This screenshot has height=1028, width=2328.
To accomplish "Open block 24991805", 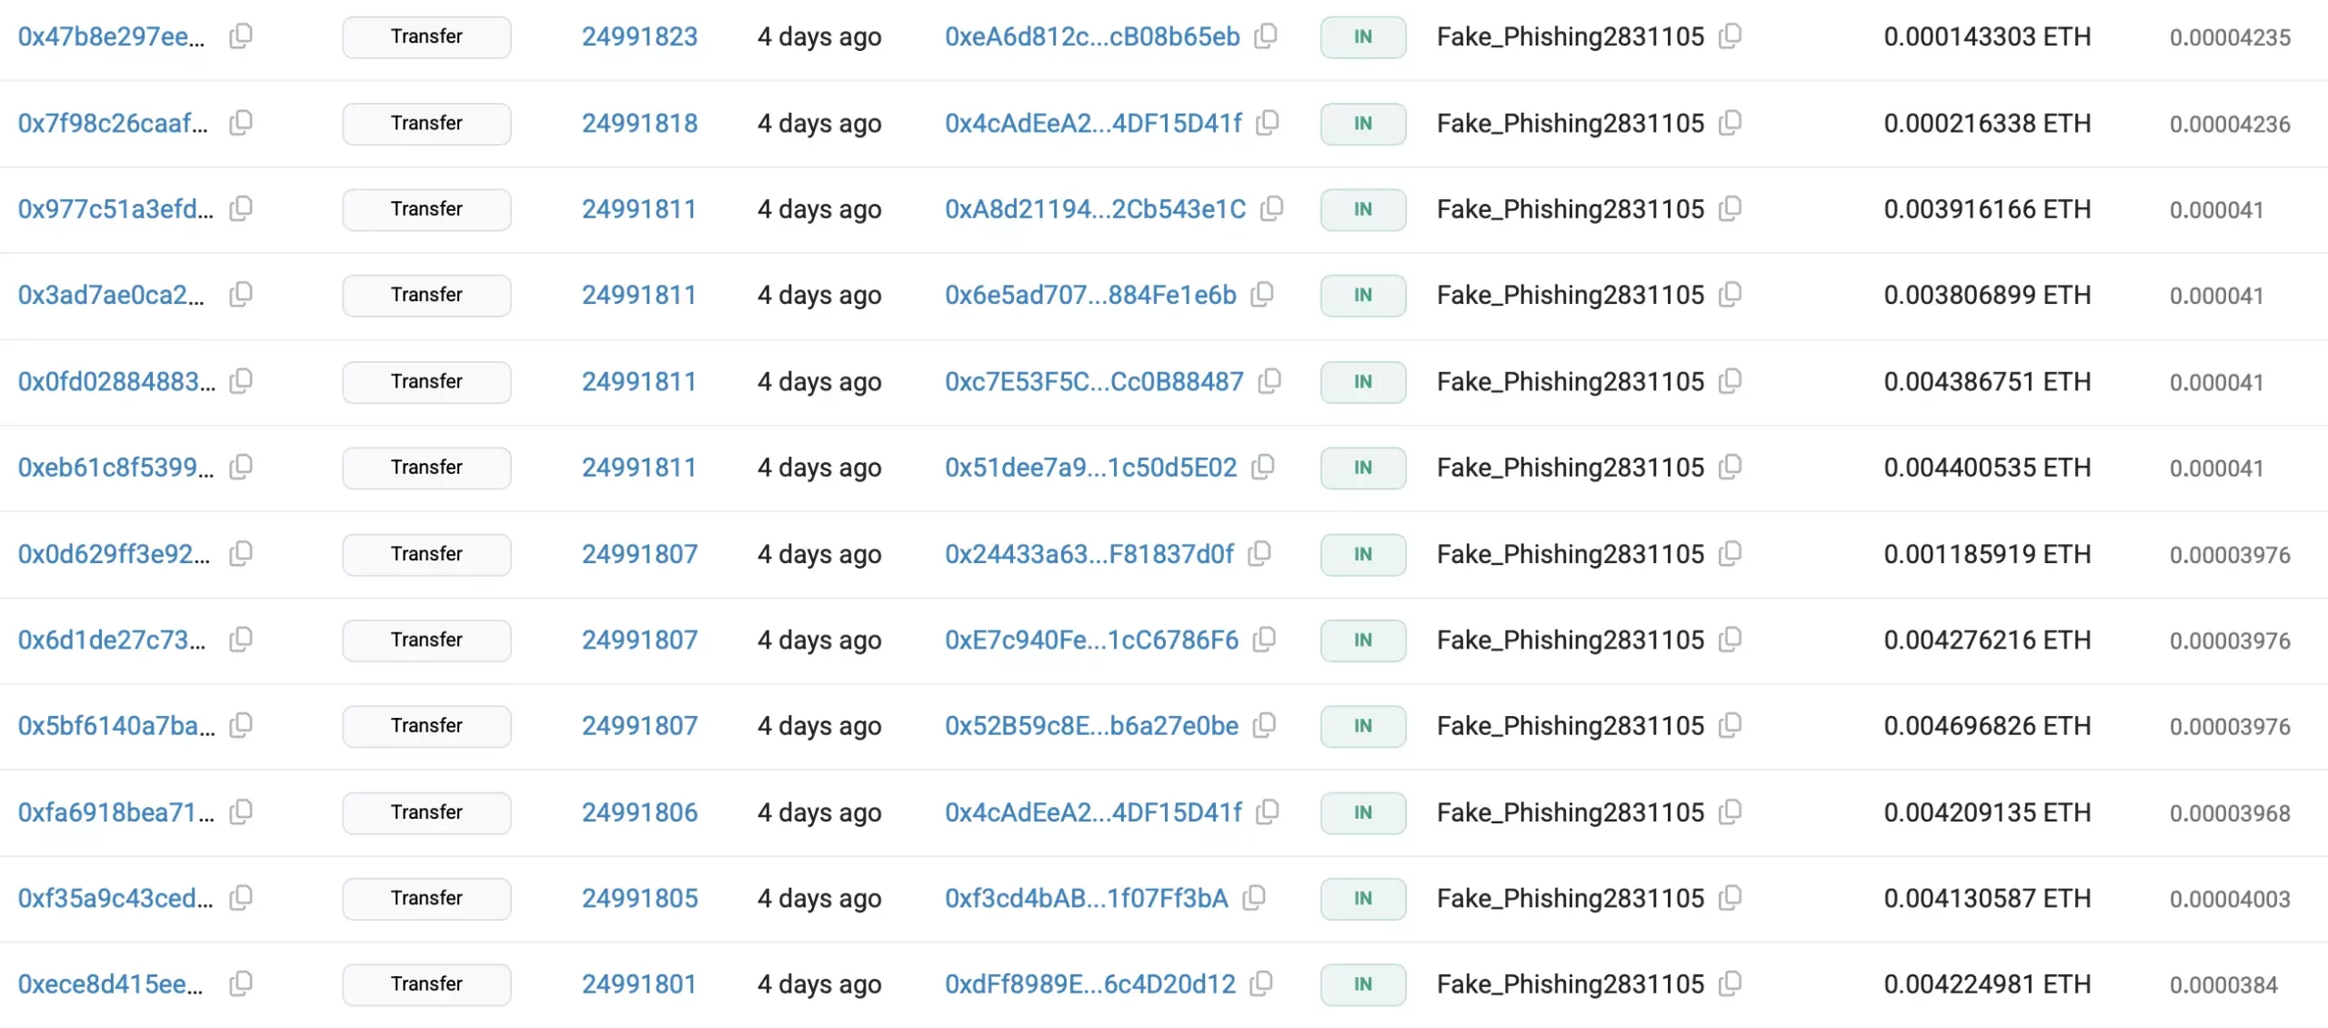I will click(x=639, y=898).
